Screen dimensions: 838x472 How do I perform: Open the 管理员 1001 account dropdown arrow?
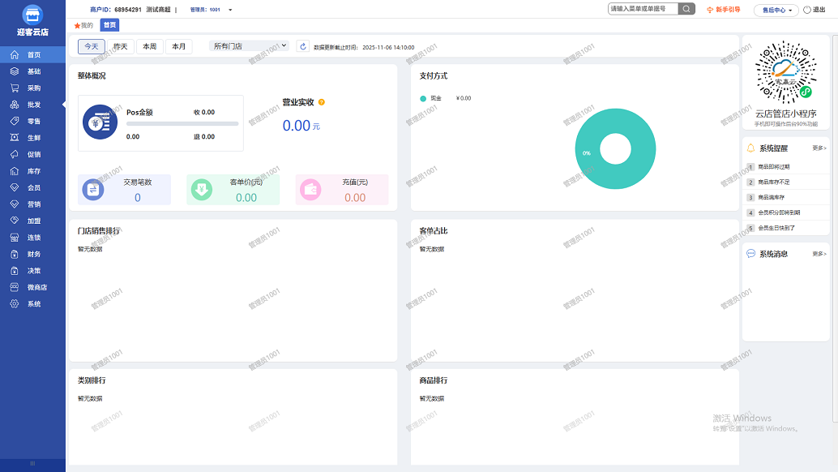click(230, 11)
